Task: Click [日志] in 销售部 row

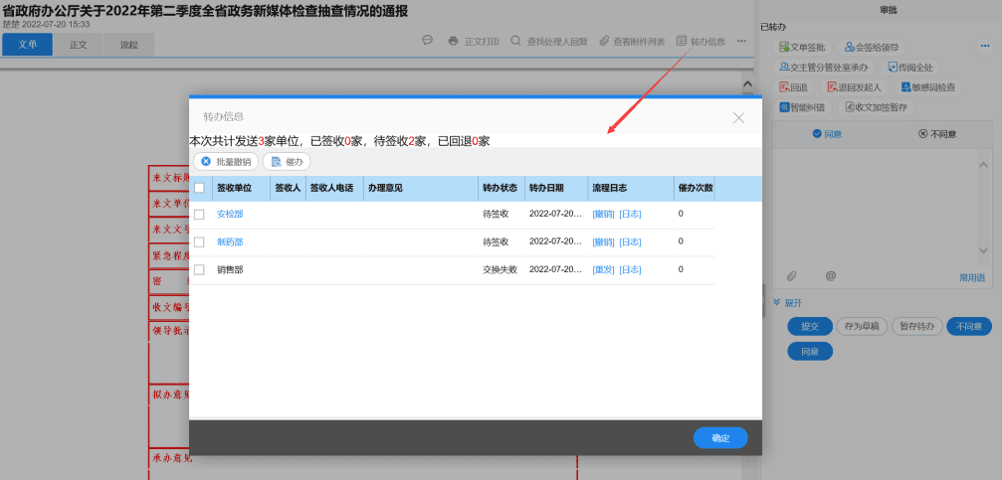Action: tap(630, 270)
